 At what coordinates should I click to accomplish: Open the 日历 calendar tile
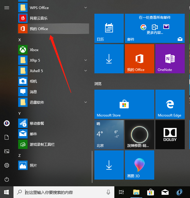coord(109,28)
